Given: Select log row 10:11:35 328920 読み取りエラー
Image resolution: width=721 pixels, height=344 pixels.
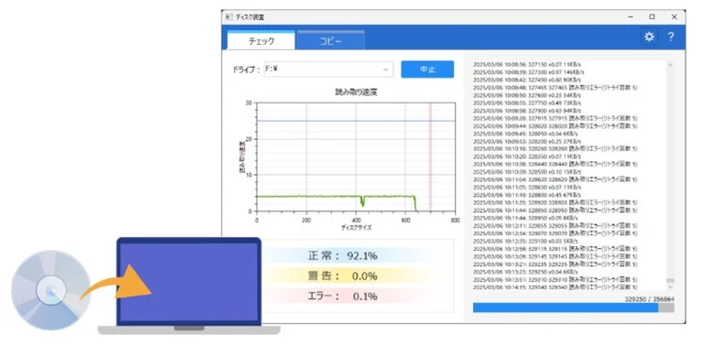Looking at the screenshot, I should click(555, 202).
